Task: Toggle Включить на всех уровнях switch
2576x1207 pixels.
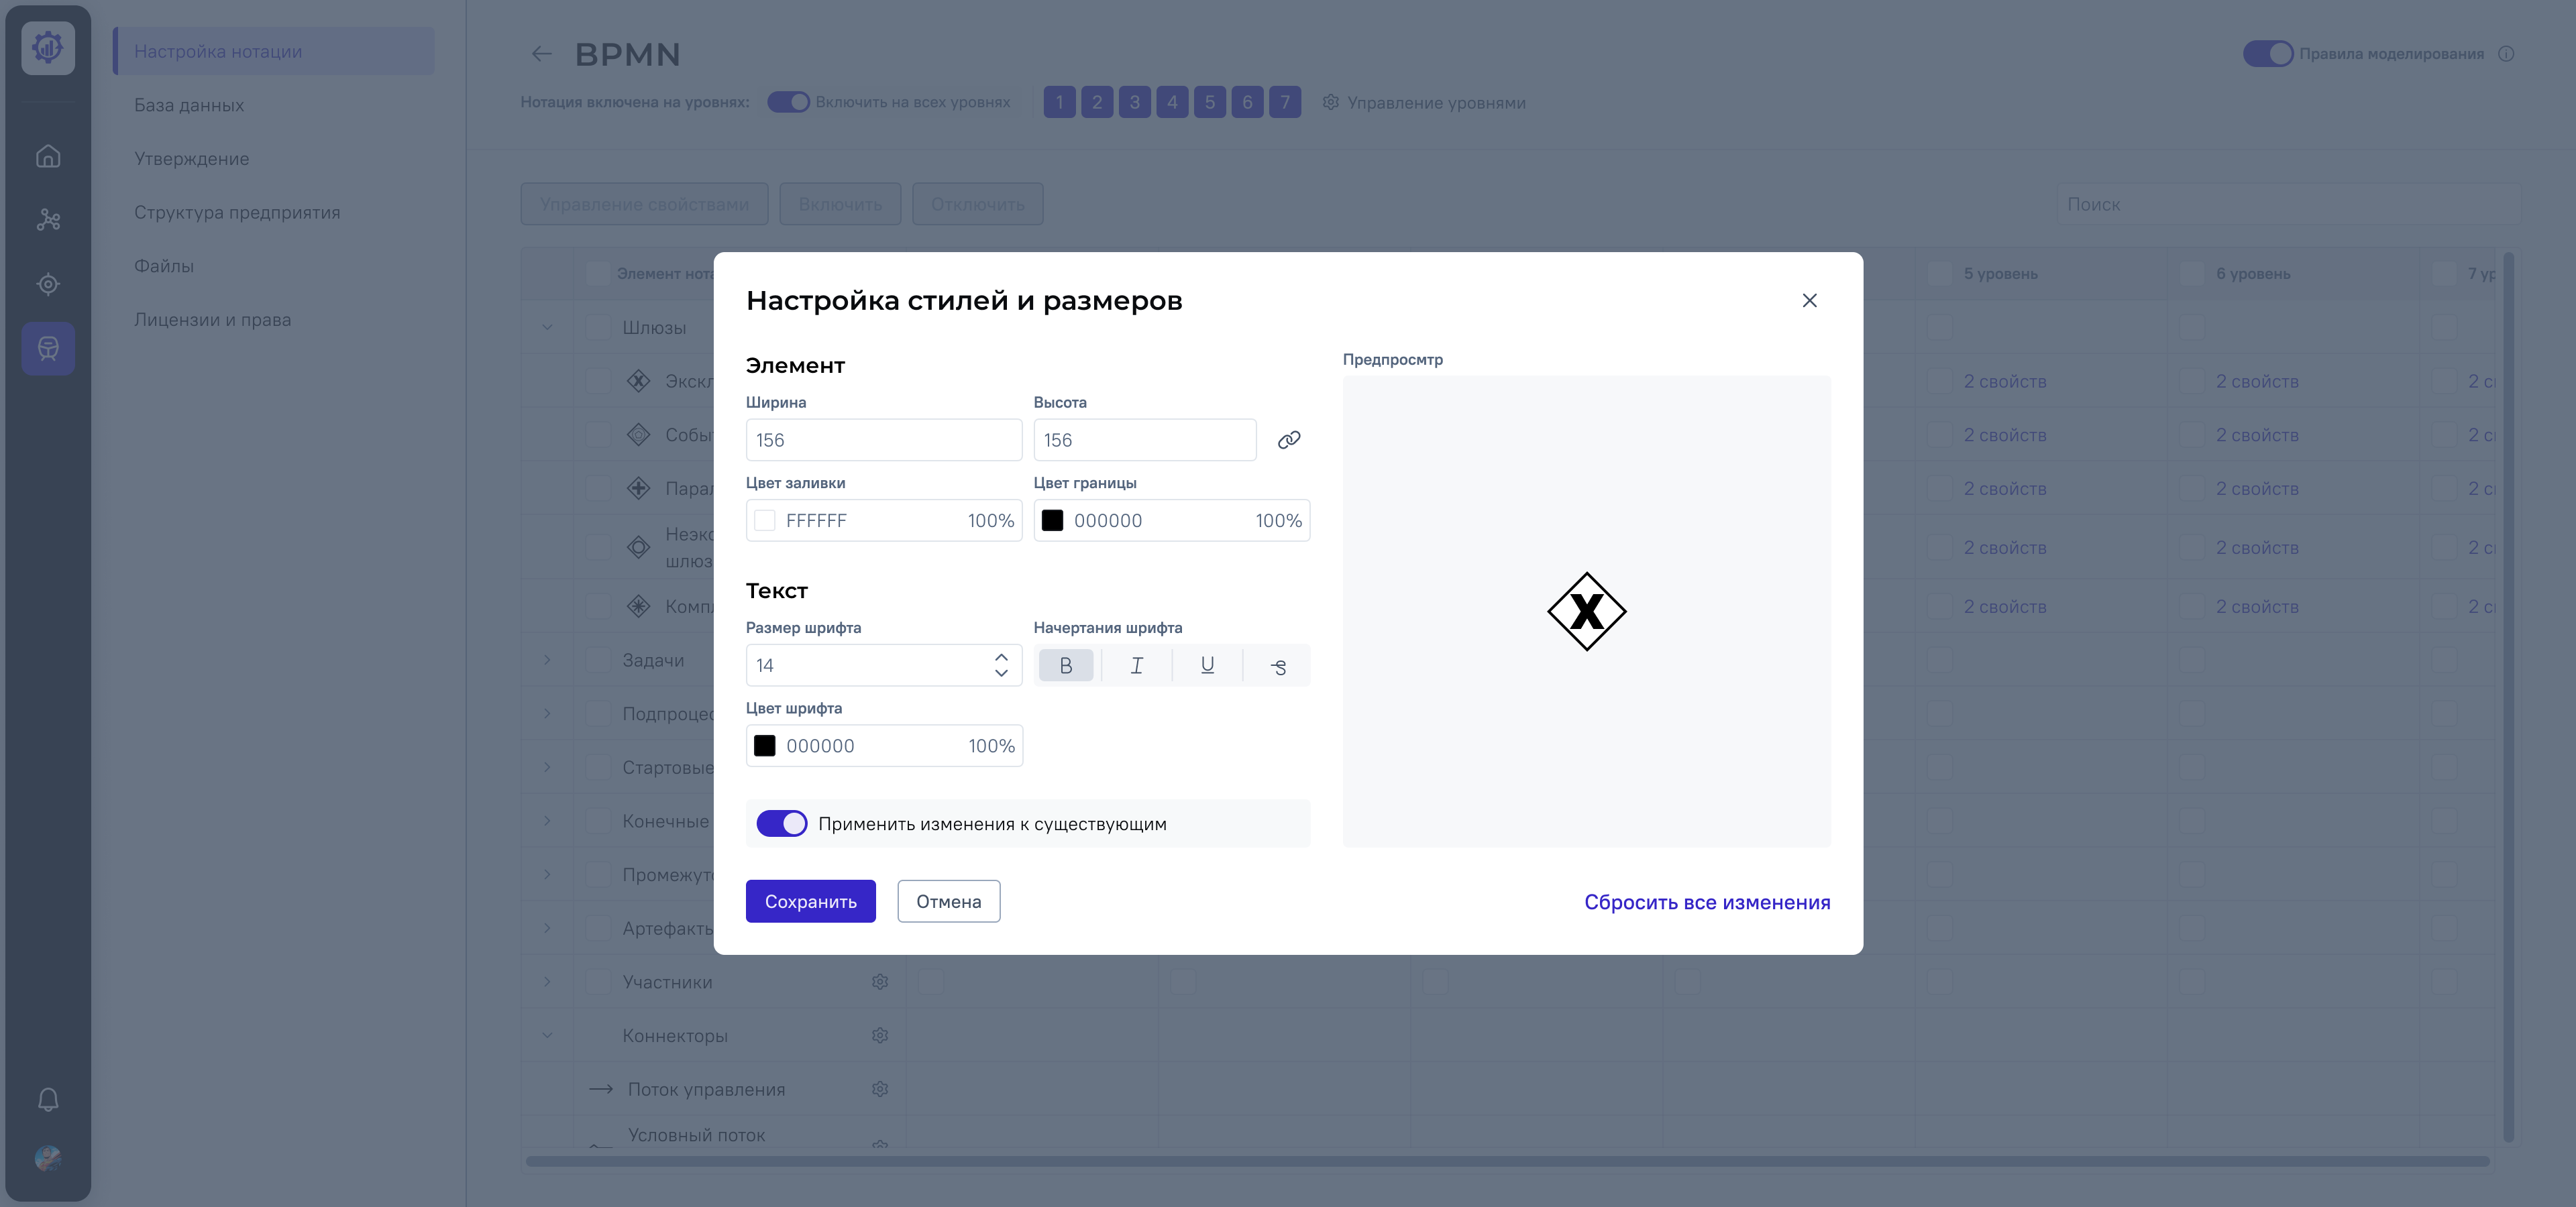Action: [788, 102]
